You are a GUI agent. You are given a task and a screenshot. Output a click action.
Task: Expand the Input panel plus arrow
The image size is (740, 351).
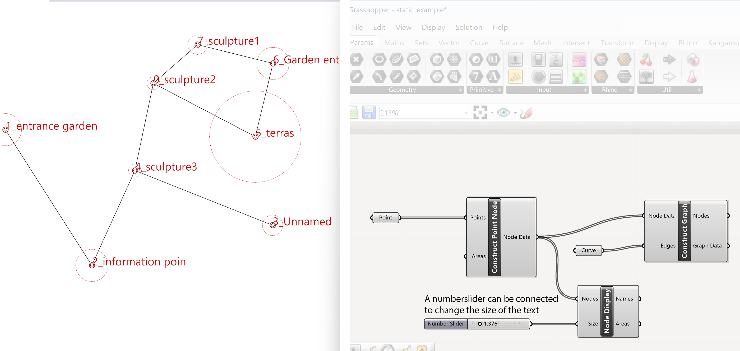point(585,90)
